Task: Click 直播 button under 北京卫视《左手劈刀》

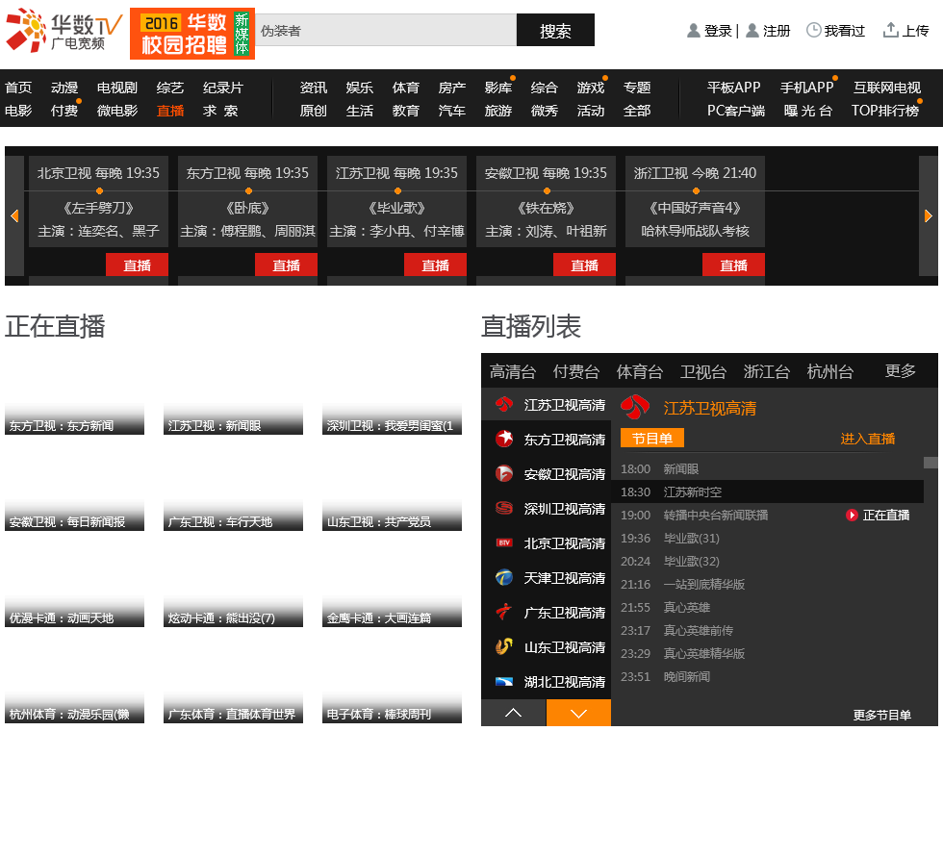Action: point(137,265)
